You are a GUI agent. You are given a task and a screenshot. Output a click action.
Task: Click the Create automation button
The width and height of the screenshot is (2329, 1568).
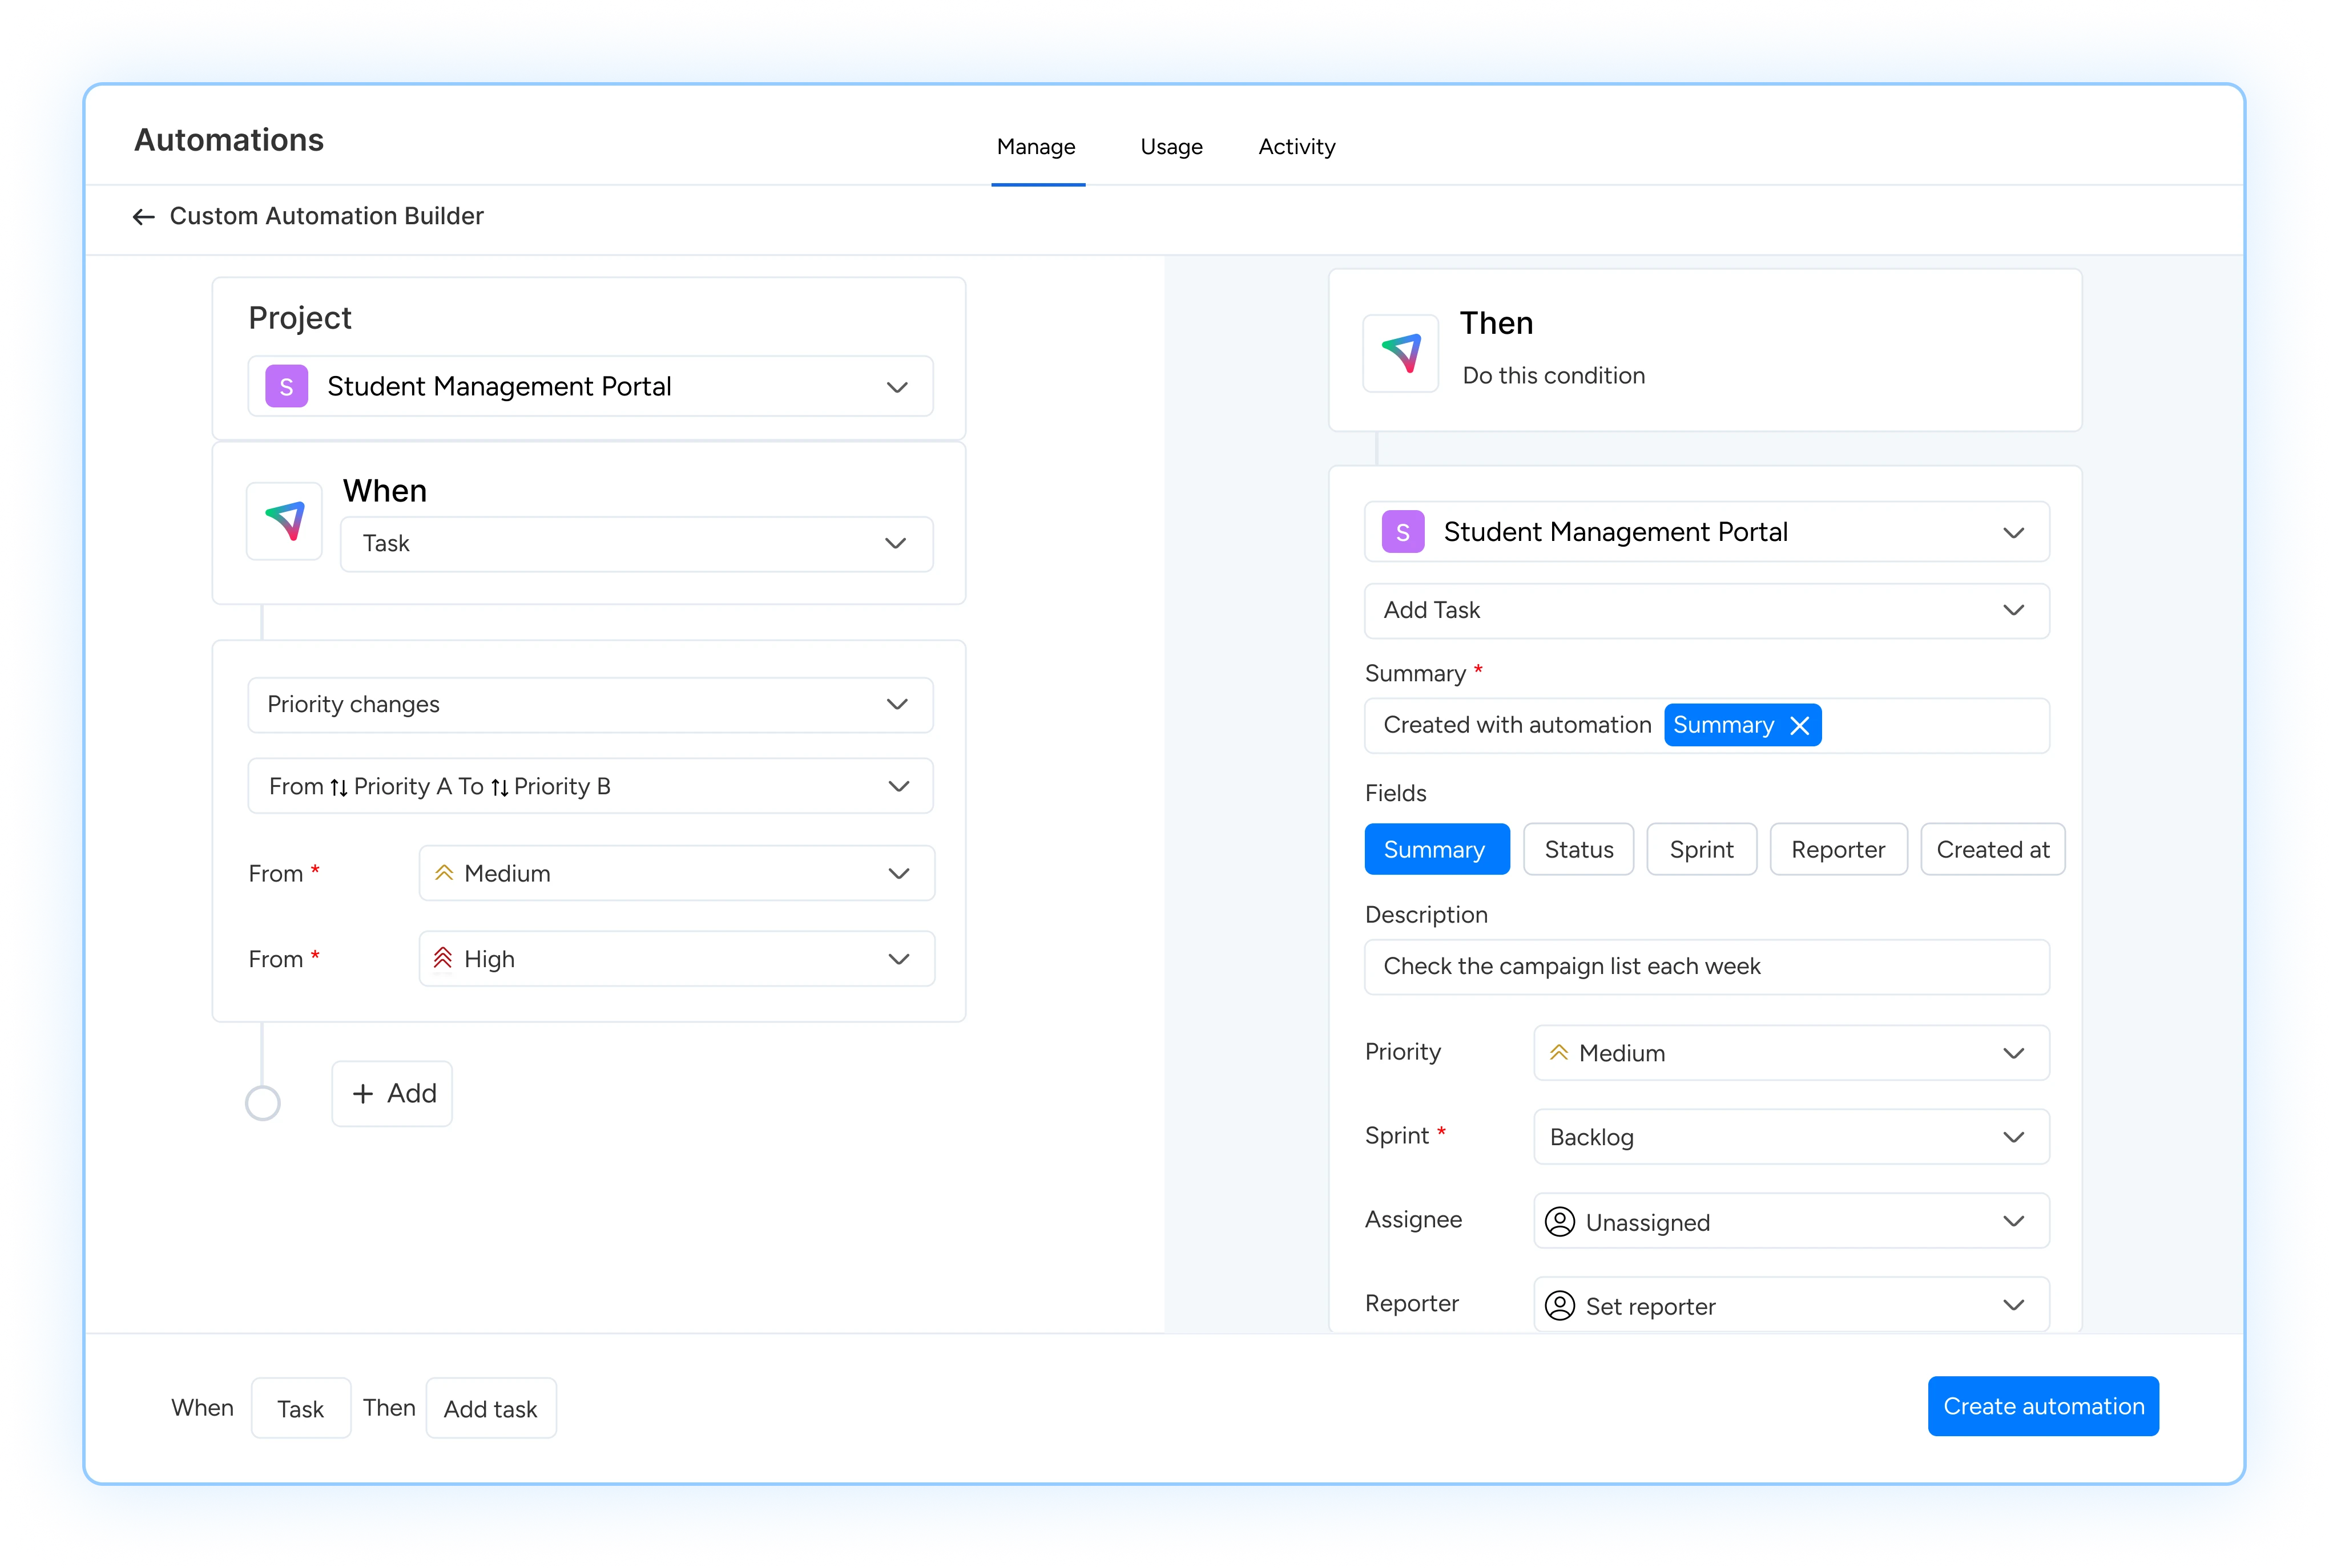[x=2043, y=1407]
